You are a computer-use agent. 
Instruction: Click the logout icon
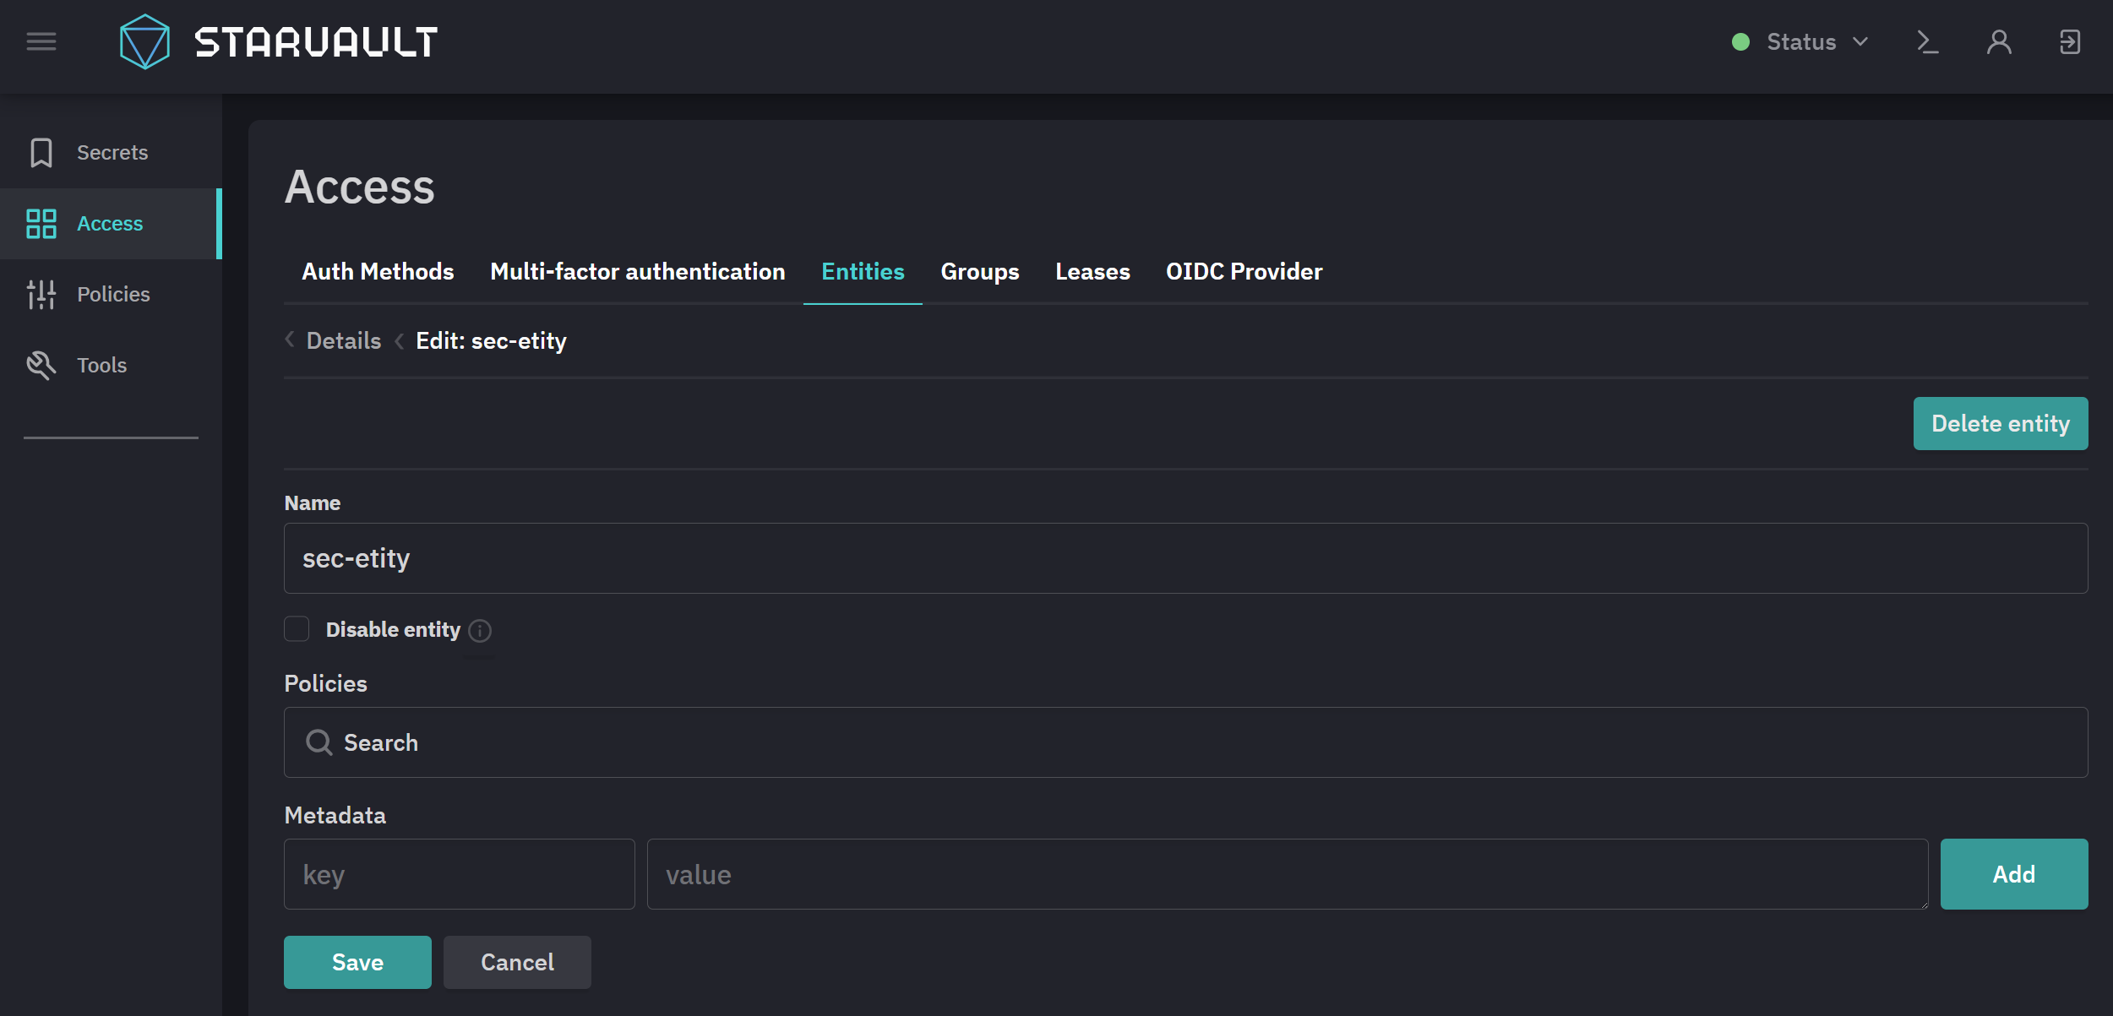click(x=2070, y=41)
